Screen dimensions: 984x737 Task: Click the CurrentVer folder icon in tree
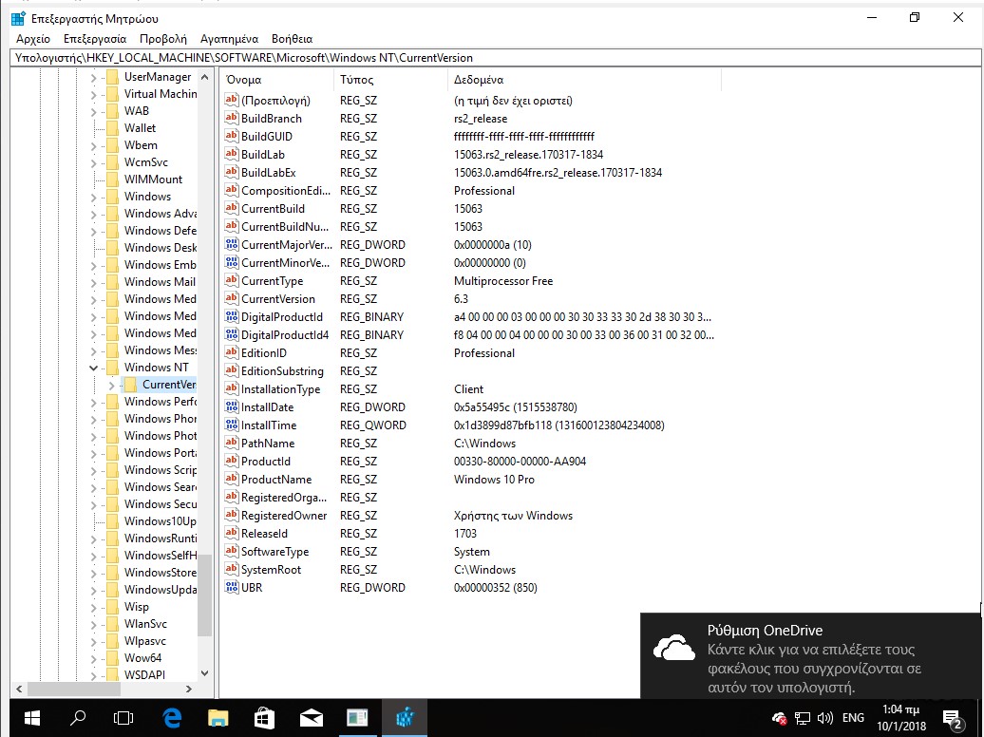tap(130, 385)
